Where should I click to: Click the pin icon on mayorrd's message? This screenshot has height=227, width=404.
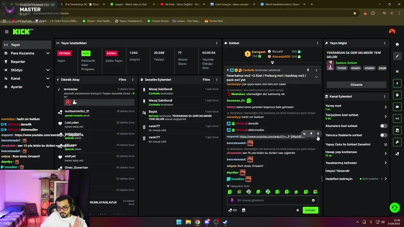click(311, 134)
